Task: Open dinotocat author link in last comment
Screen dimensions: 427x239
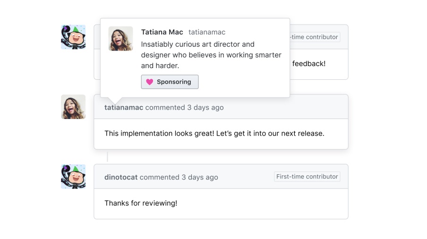Action: [121, 177]
